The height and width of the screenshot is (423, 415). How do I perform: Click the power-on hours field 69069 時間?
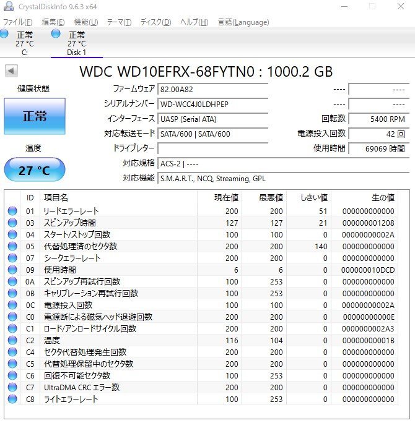pyautogui.click(x=379, y=148)
